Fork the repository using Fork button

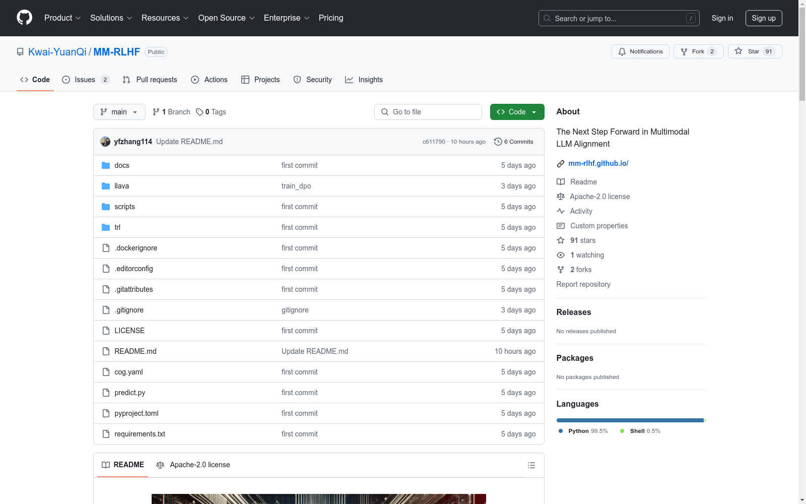point(698,51)
